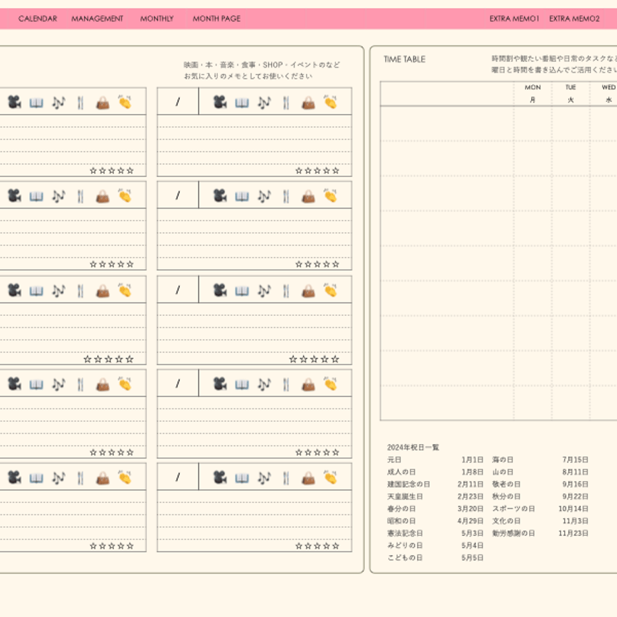This screenshot has width=617, height=617.
Task: Select the 憲法記念日 holiday entry
Action: [x=405, y=533]
